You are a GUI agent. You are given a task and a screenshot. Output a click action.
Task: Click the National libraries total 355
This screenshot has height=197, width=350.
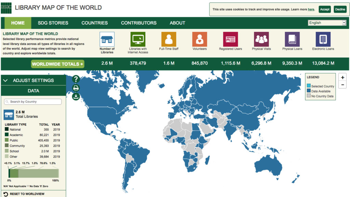[x=46, y=129]
